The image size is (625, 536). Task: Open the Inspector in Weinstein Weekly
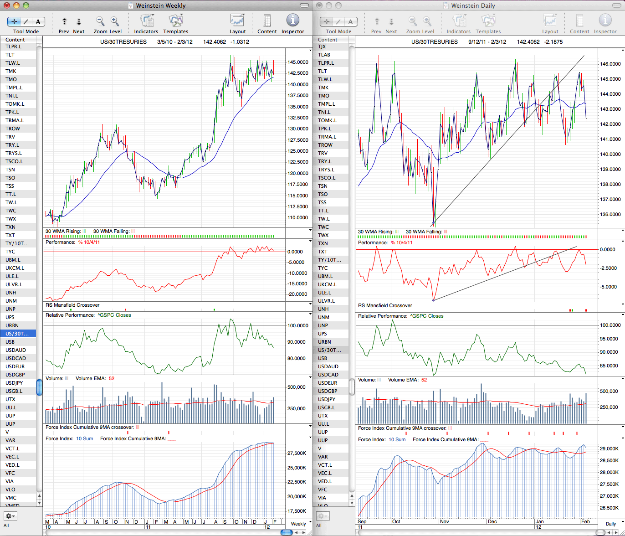pos(292,21)
